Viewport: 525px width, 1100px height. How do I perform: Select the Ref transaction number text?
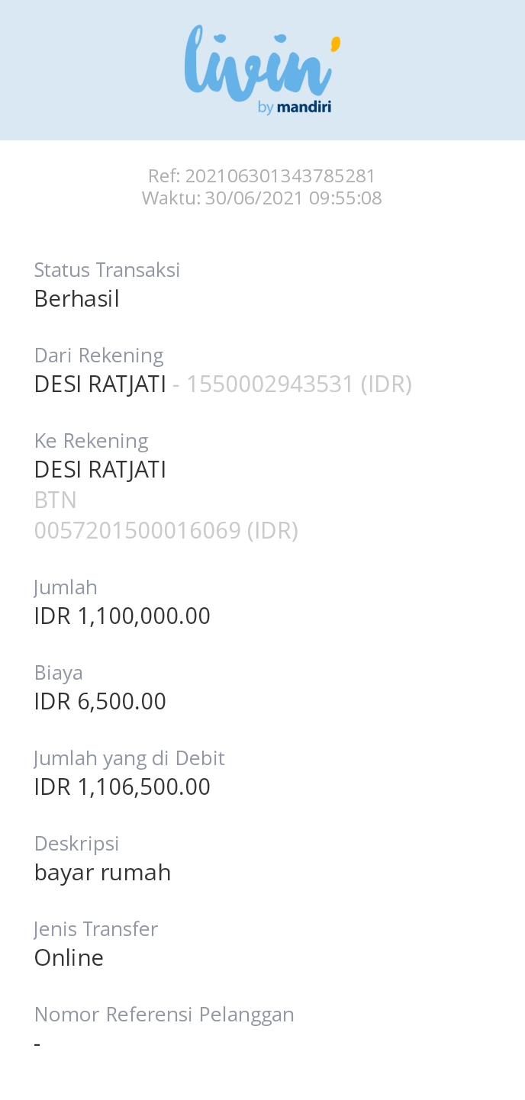point(262,176)
